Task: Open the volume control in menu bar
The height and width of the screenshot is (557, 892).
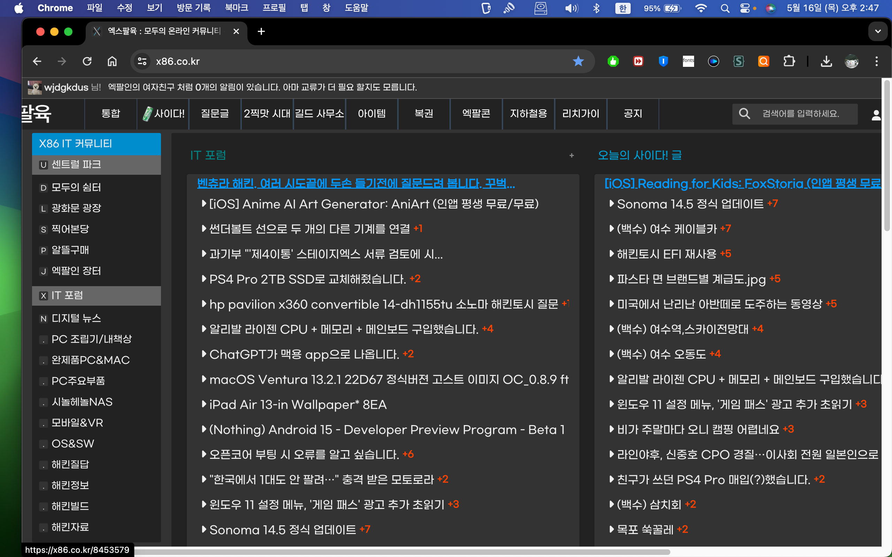Action: (571, 8)
